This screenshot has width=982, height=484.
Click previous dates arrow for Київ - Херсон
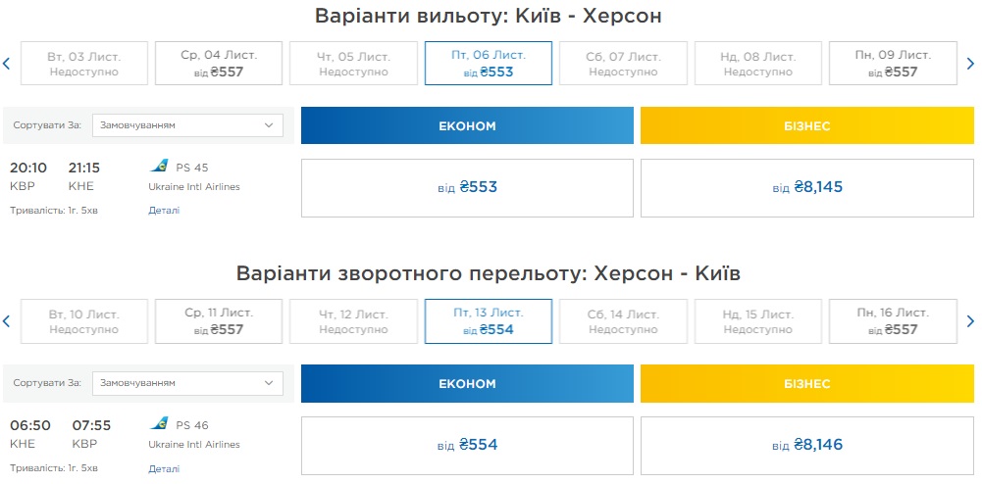pos(7,64)
